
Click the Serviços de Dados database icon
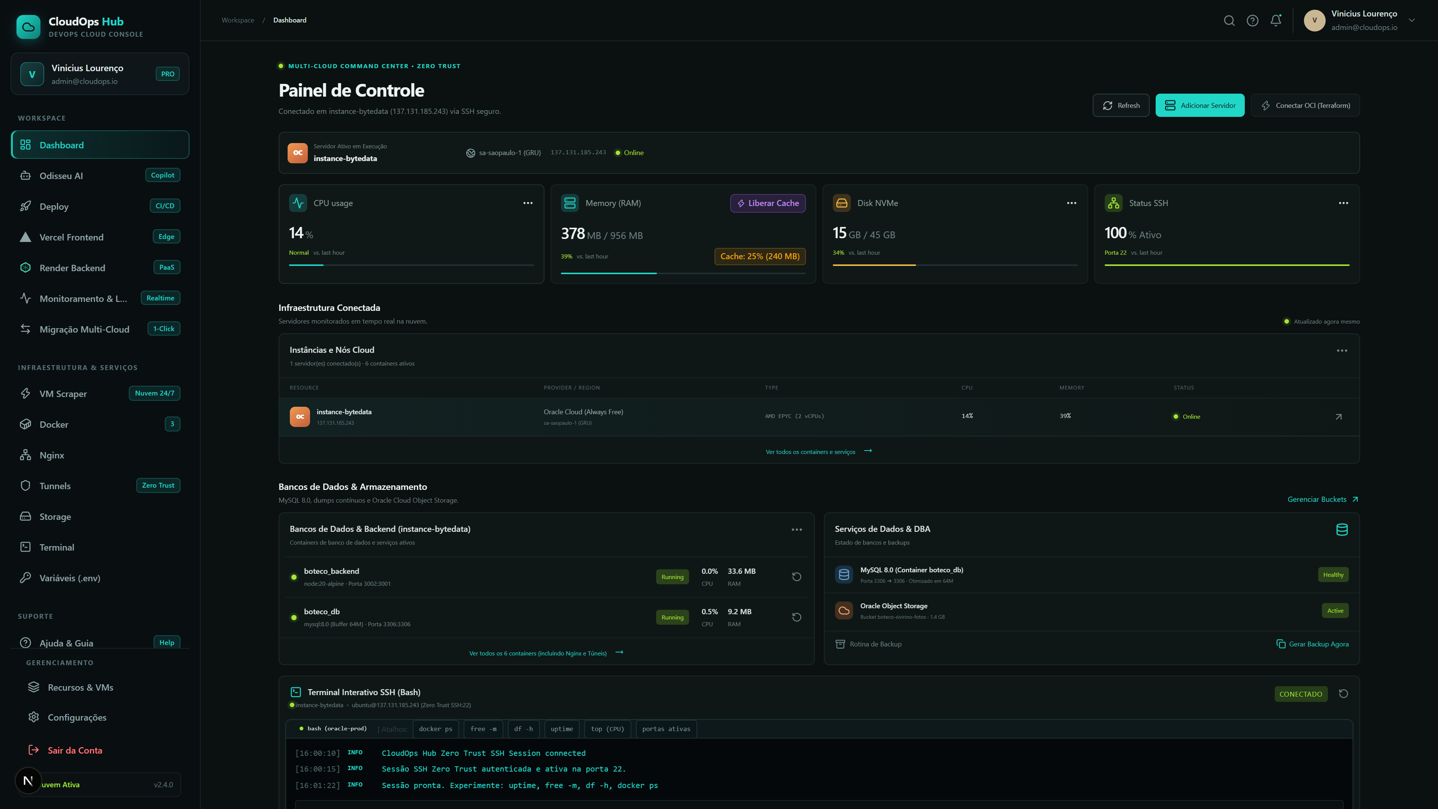(1342, 530)
